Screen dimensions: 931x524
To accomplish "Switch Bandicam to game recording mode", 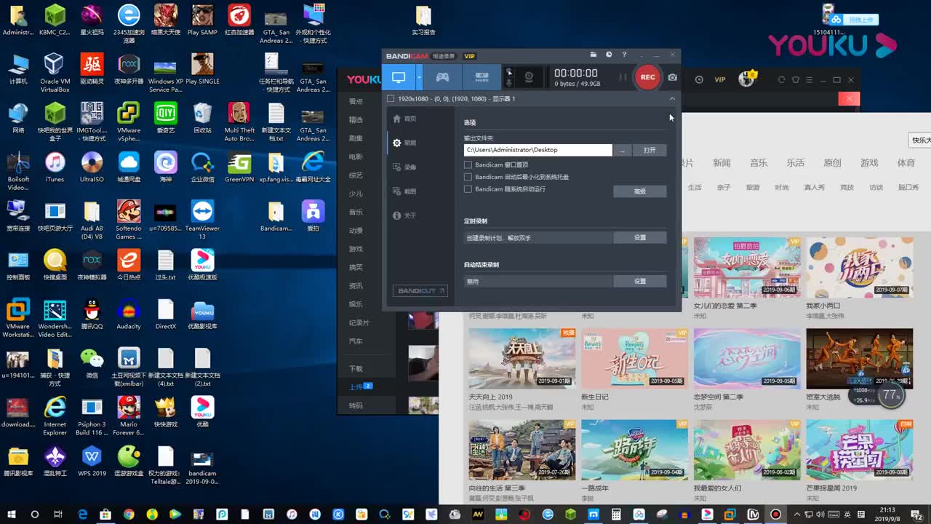I will click(x=442, y=77).
